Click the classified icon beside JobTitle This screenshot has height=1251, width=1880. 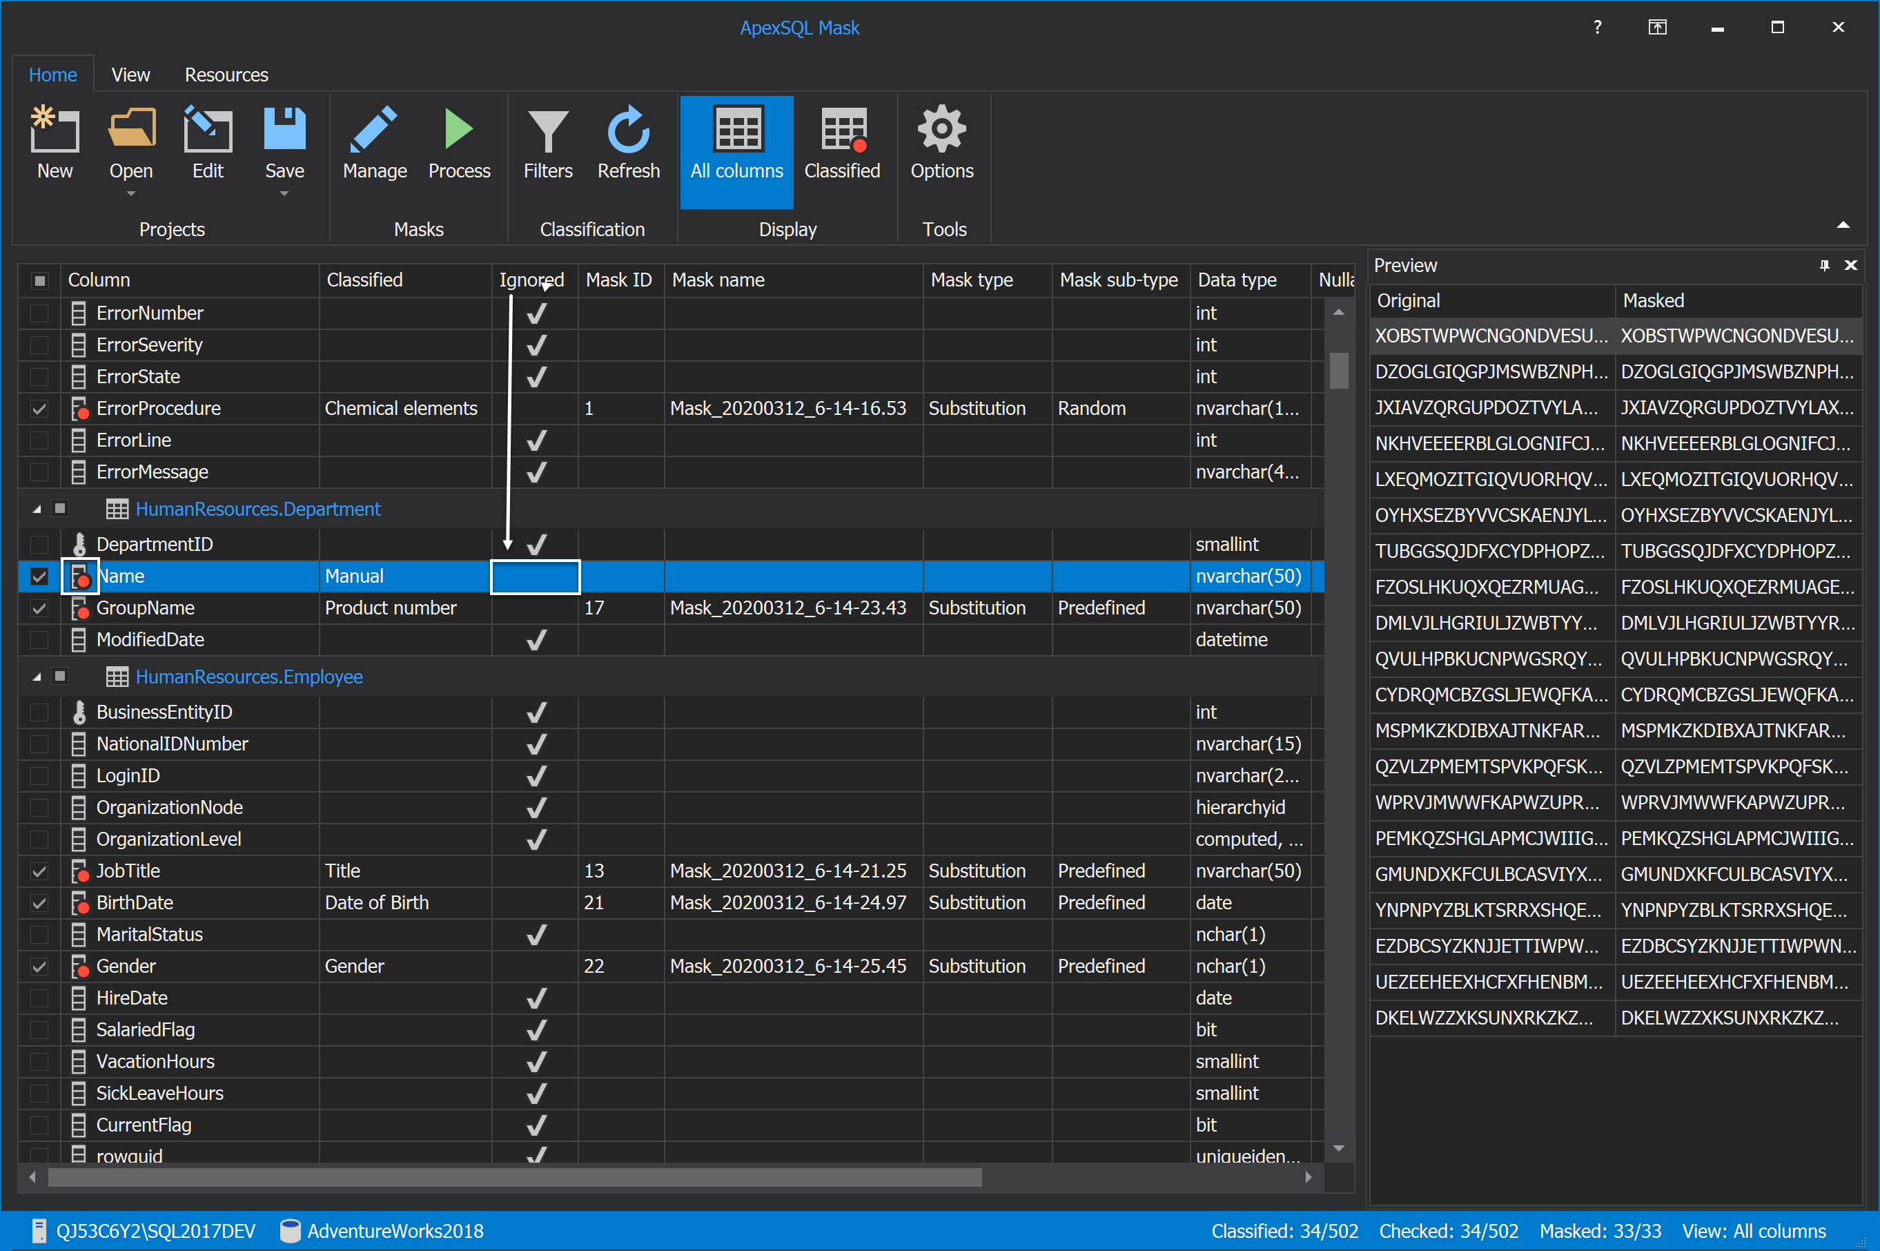click(80, 871)
